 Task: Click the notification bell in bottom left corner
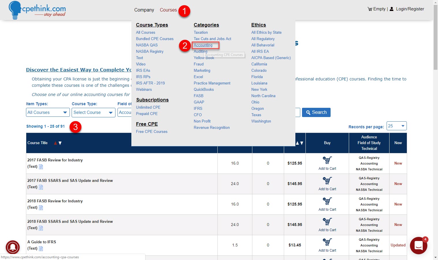pyautogui.click(x=13, y=247)
